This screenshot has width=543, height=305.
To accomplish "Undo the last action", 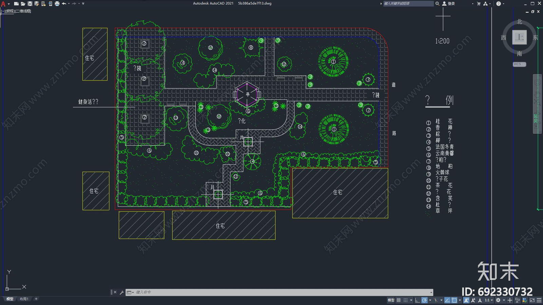I will pos(64,4).
